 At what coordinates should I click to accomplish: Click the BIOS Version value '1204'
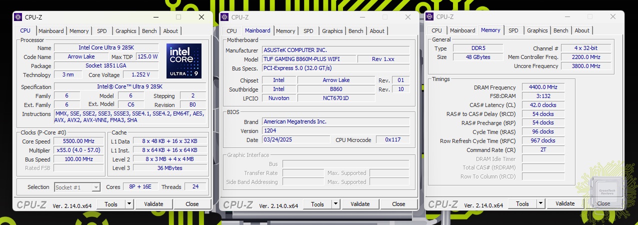point(335,130)
